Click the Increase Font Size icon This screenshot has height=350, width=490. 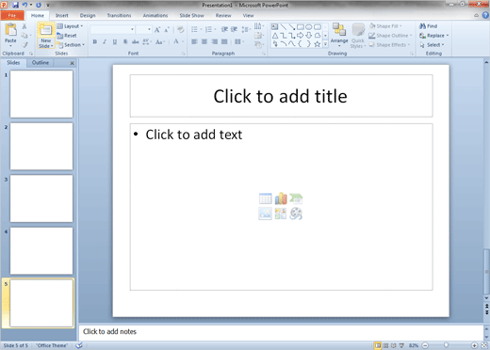click(157, 30)
